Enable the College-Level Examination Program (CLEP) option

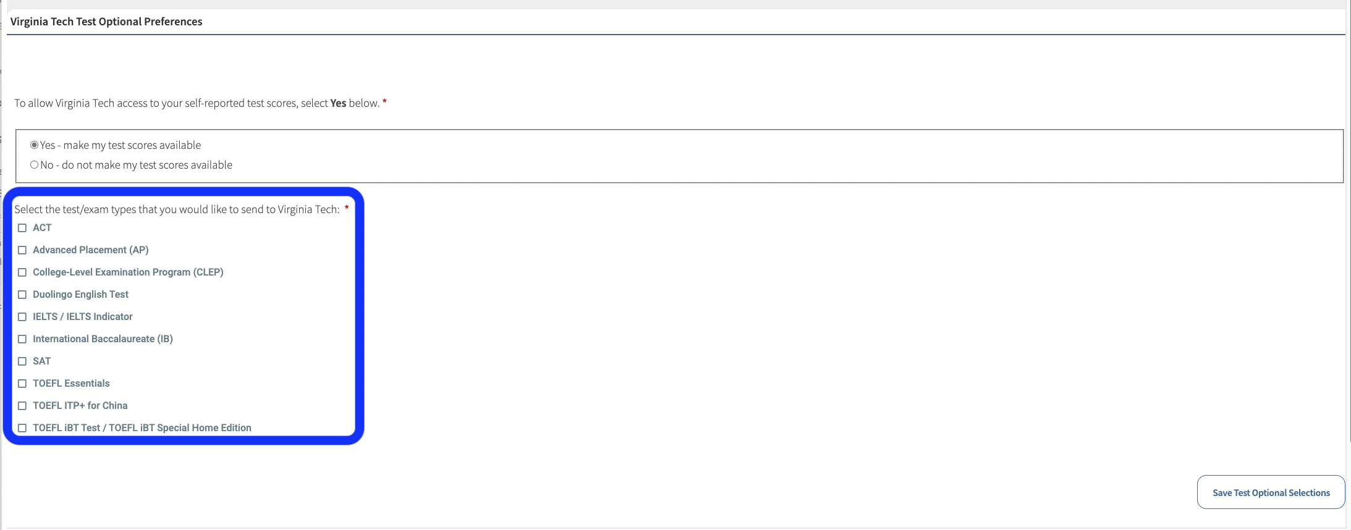coord(22,272)
